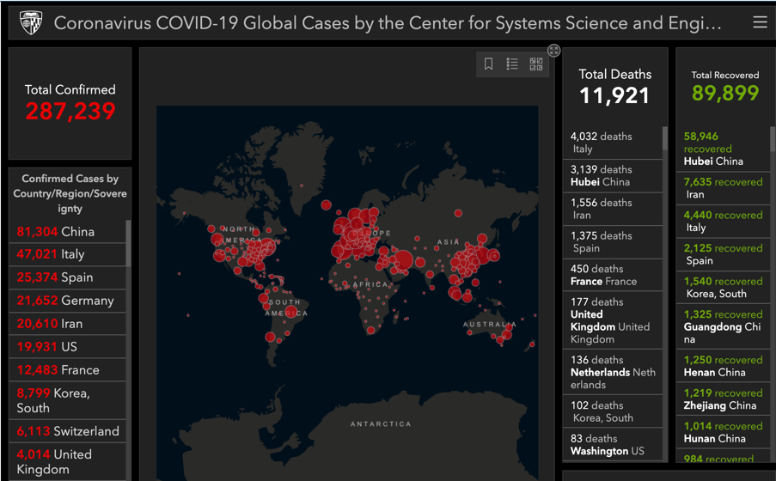Click the AUSTRALIA label on map
The image size is (776, 481).
[490, 324]
